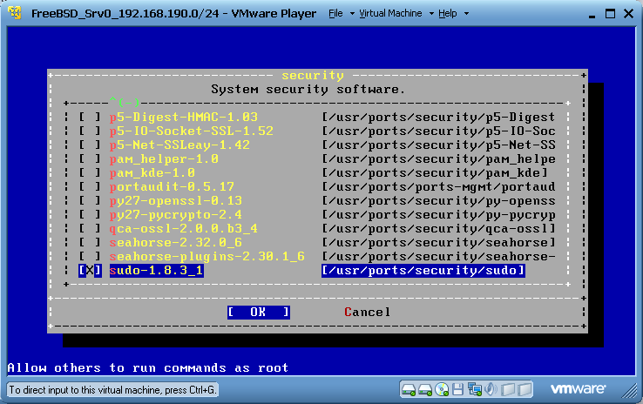Check the portaudit-0.5.17 checkbox
This screenshot has width=643, height=404.
pyautogui.click(x=90, y=187)
